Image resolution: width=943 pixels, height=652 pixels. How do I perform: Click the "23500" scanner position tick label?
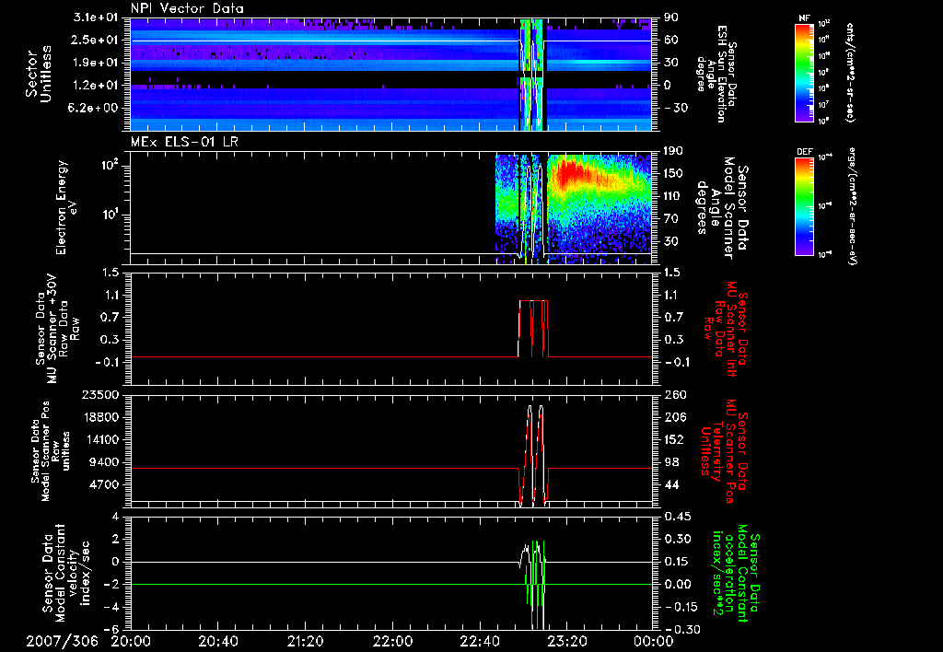pos(99,394)
